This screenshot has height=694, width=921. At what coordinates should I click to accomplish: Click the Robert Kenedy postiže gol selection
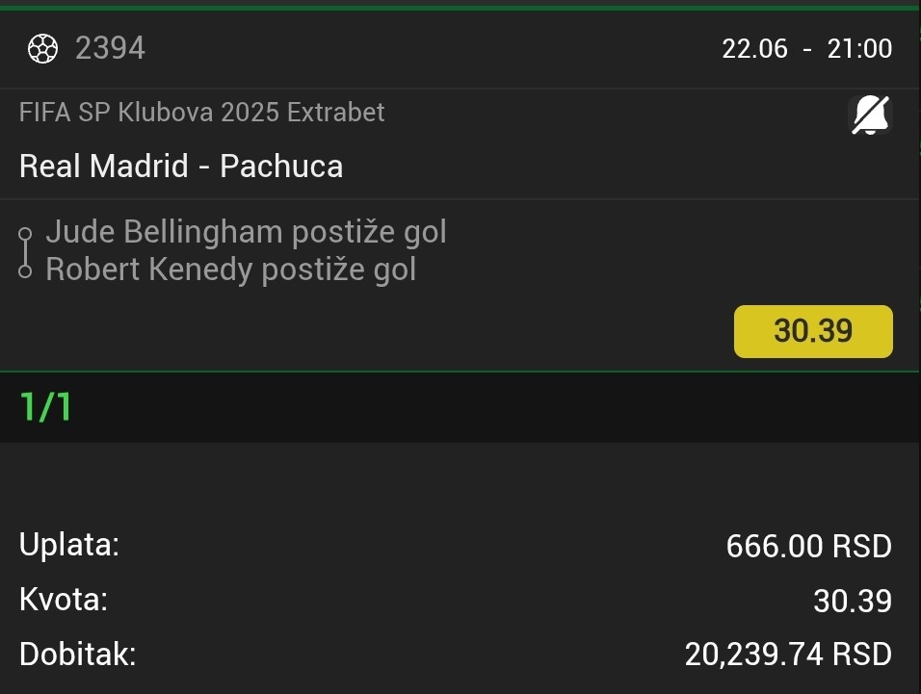[231, 270]
